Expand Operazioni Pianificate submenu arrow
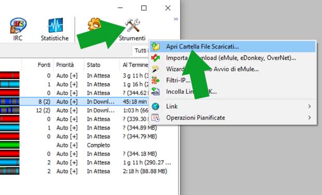Viewport: 322px width, 195px height. pos(310,118)
